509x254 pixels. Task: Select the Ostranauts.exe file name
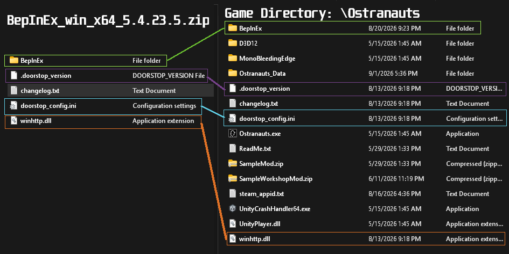pyautogui.click(x=260, y=134)
